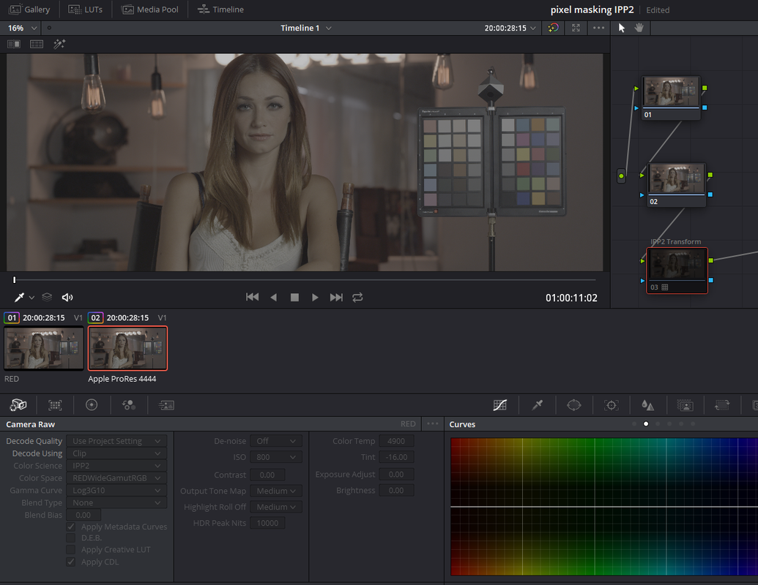Open the Color Wheels palette icon

click(92, 405)
